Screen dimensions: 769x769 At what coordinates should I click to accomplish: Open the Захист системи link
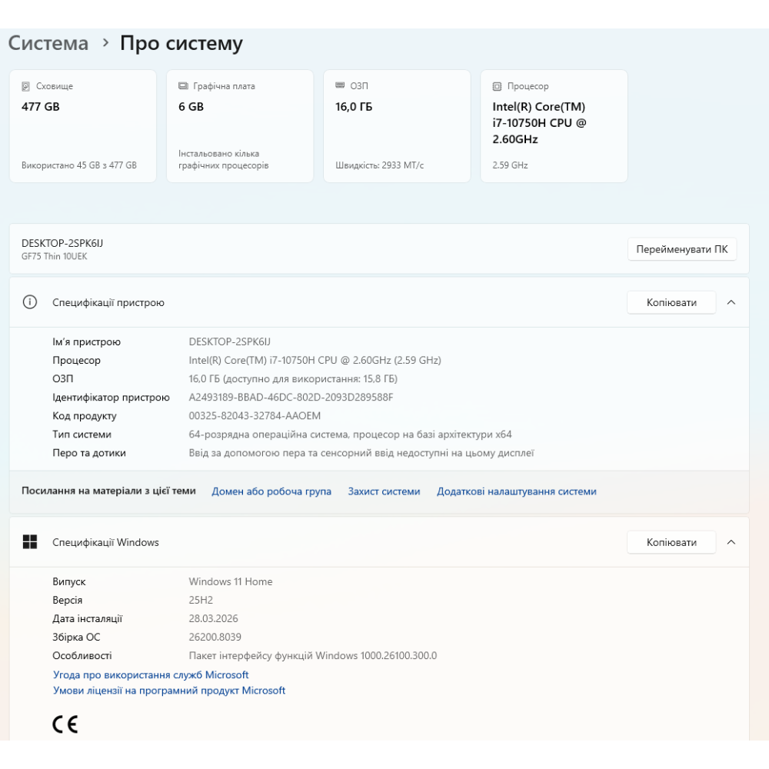tap(384, 491)
